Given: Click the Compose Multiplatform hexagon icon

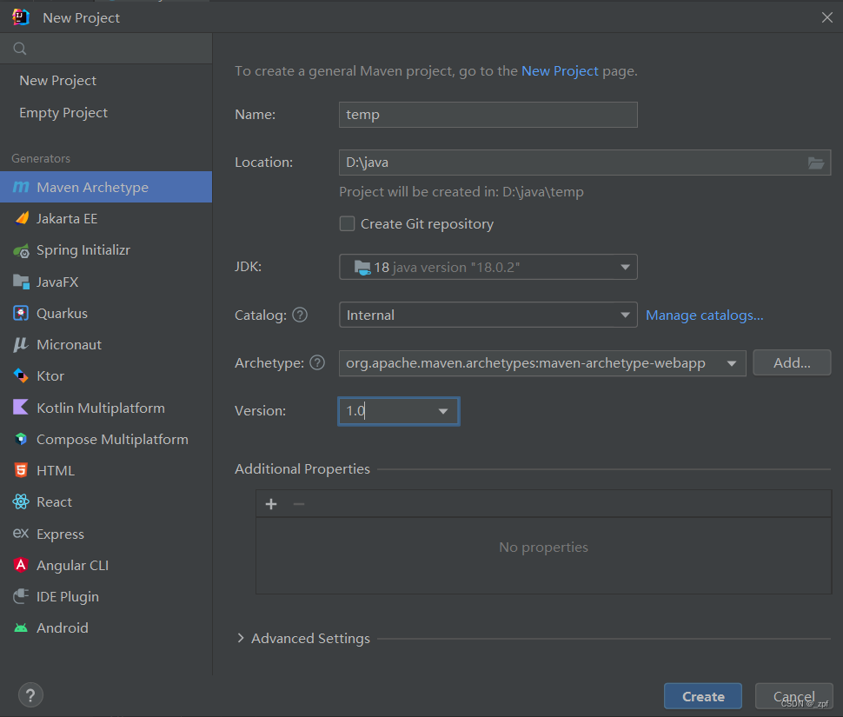Looking at the screenshot, I should (21, 439).
